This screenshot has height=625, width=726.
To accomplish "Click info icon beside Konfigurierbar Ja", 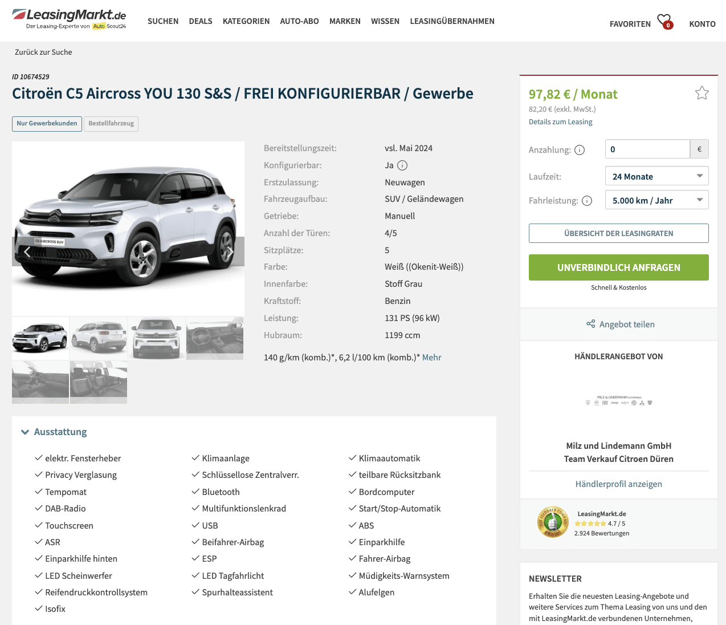I will [402, 165].
